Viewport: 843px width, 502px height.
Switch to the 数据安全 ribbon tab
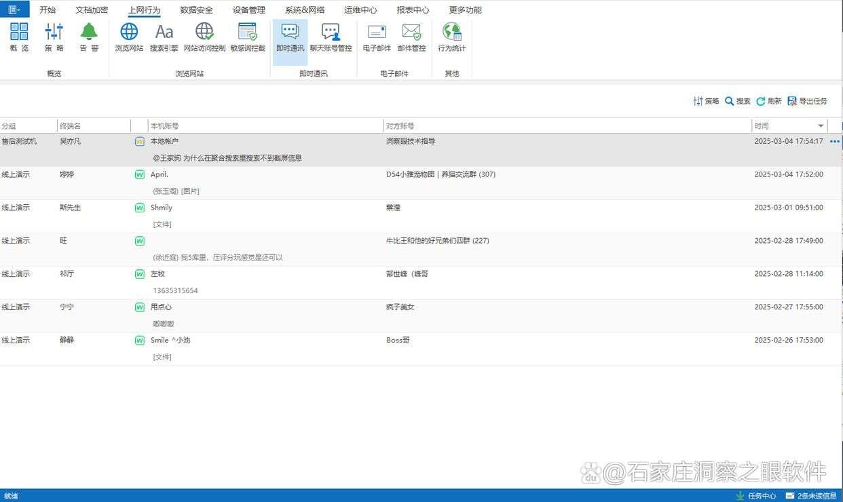(196, 9)
